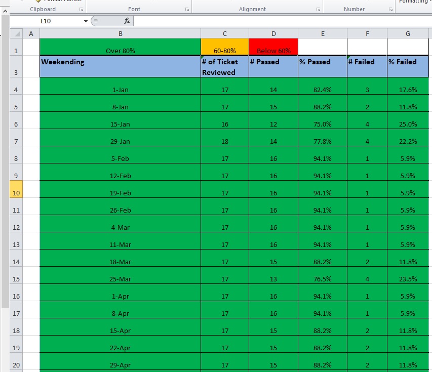432x372 pixels.
Task: Select the '19-Feb' date cell
Action: tap(121, 189)
